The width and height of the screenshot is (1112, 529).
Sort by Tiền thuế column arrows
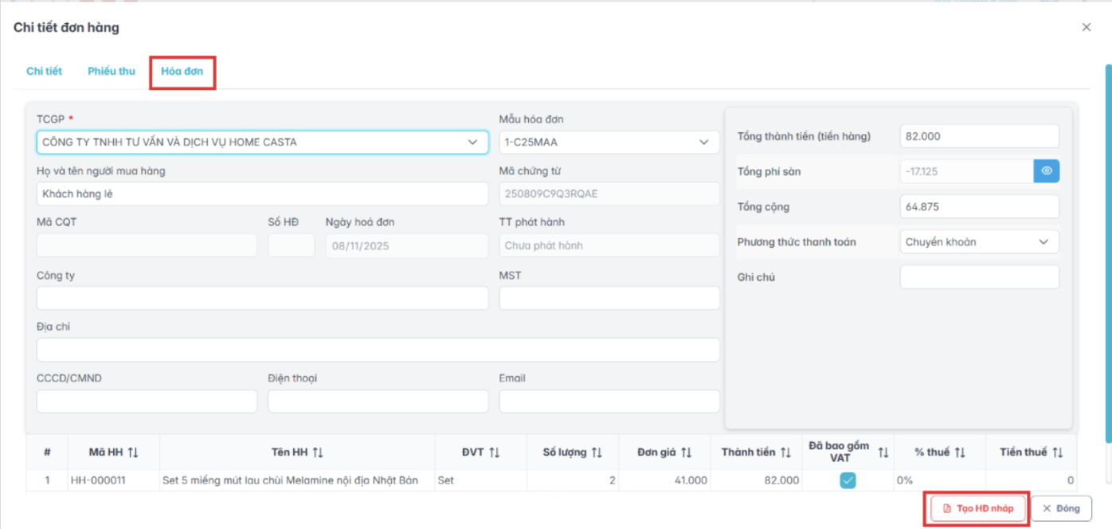click(x=1058, y=453)
